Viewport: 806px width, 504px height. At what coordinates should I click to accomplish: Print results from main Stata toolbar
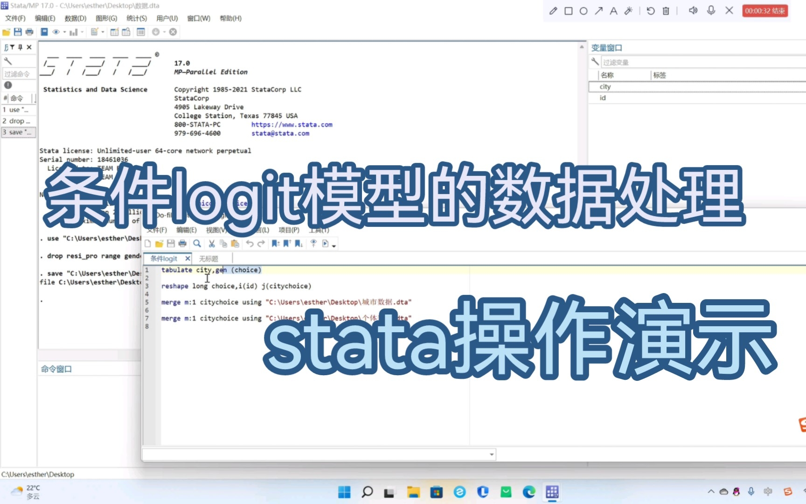[29, 32]
